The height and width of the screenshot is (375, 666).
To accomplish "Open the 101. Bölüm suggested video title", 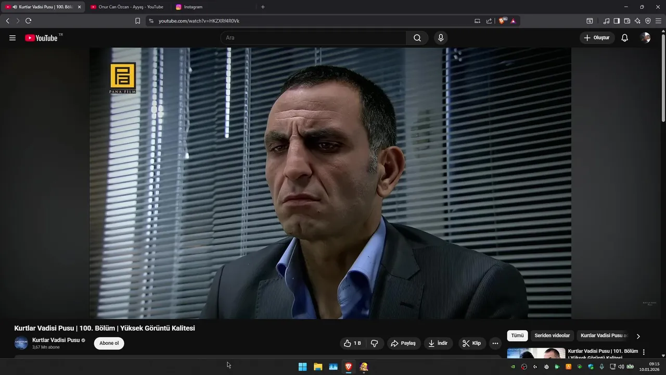I will tap(603, 354).
